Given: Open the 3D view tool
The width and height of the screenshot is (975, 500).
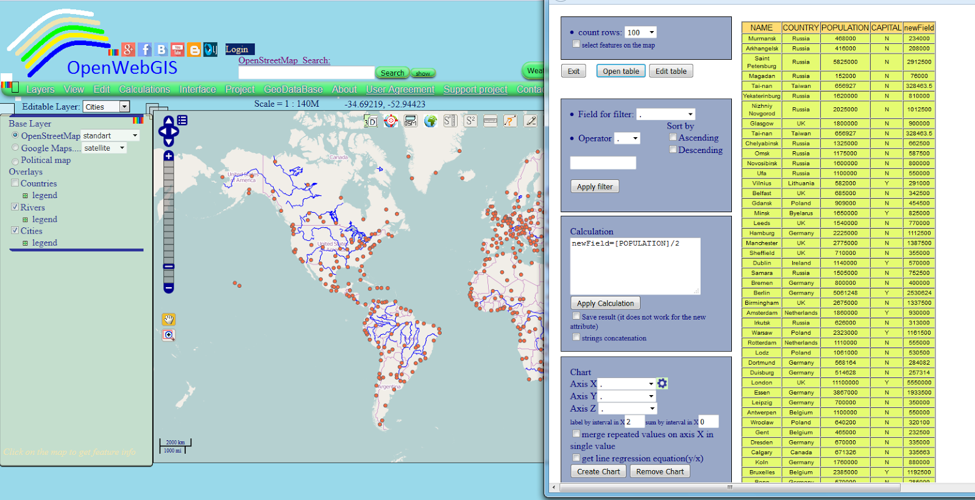Looking at the screenshot, I should (x=370, y=121).
